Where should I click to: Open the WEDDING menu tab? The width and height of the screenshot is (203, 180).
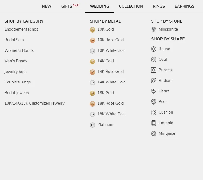pos(99,6)
